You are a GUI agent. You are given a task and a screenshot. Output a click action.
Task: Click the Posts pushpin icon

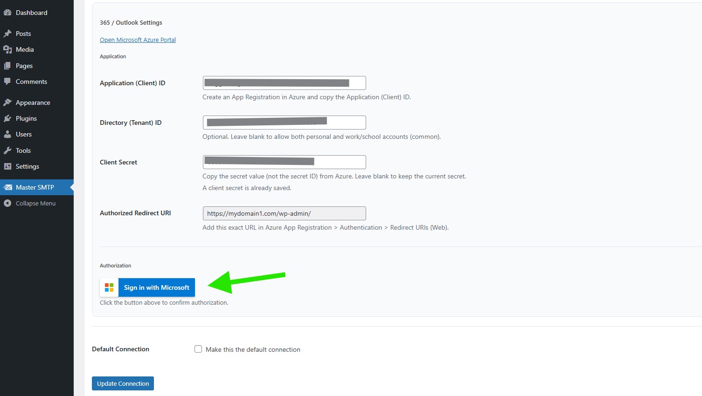[x=7, y=34]
